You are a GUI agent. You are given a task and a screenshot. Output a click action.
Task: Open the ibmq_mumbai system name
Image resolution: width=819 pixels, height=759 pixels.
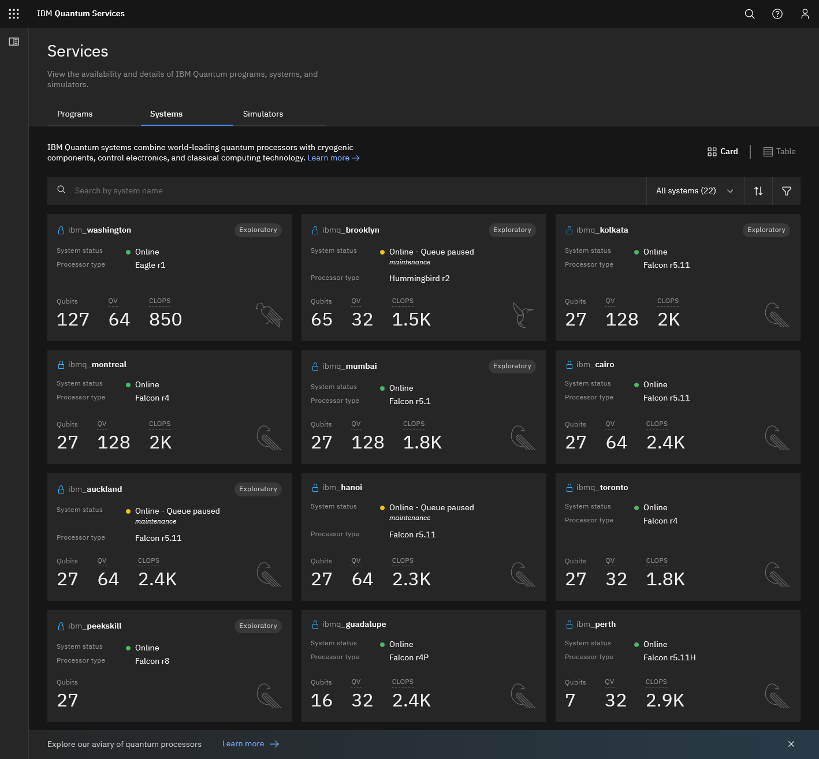[x=349, y=367]
